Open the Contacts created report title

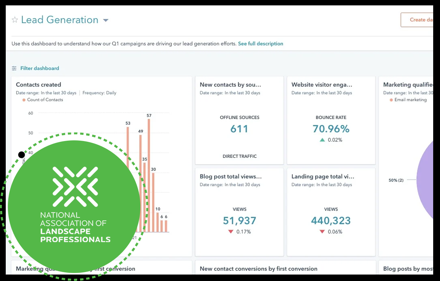tap(38, 85)
